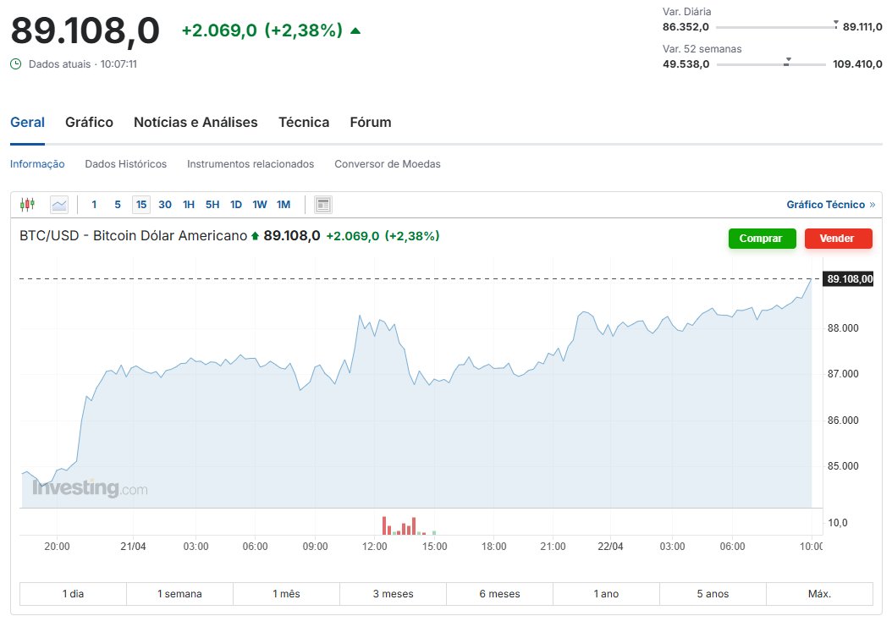The width and height of the screenshot is (892, 627).
Task: Click the 52-week low value 49.538,0
Action: pyautogui.click(x=686, y=63)
